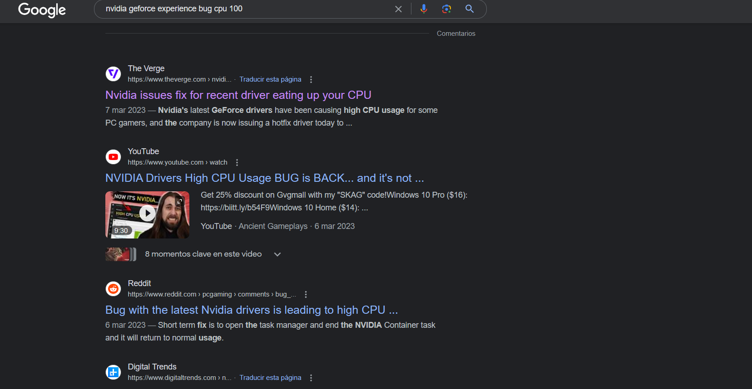
Task: Click the YouTube favicon
Action: point(113,157)
